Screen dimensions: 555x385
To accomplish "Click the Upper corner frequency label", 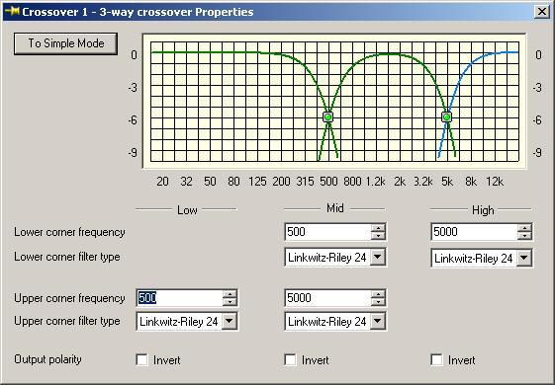I will click(69, 298).
